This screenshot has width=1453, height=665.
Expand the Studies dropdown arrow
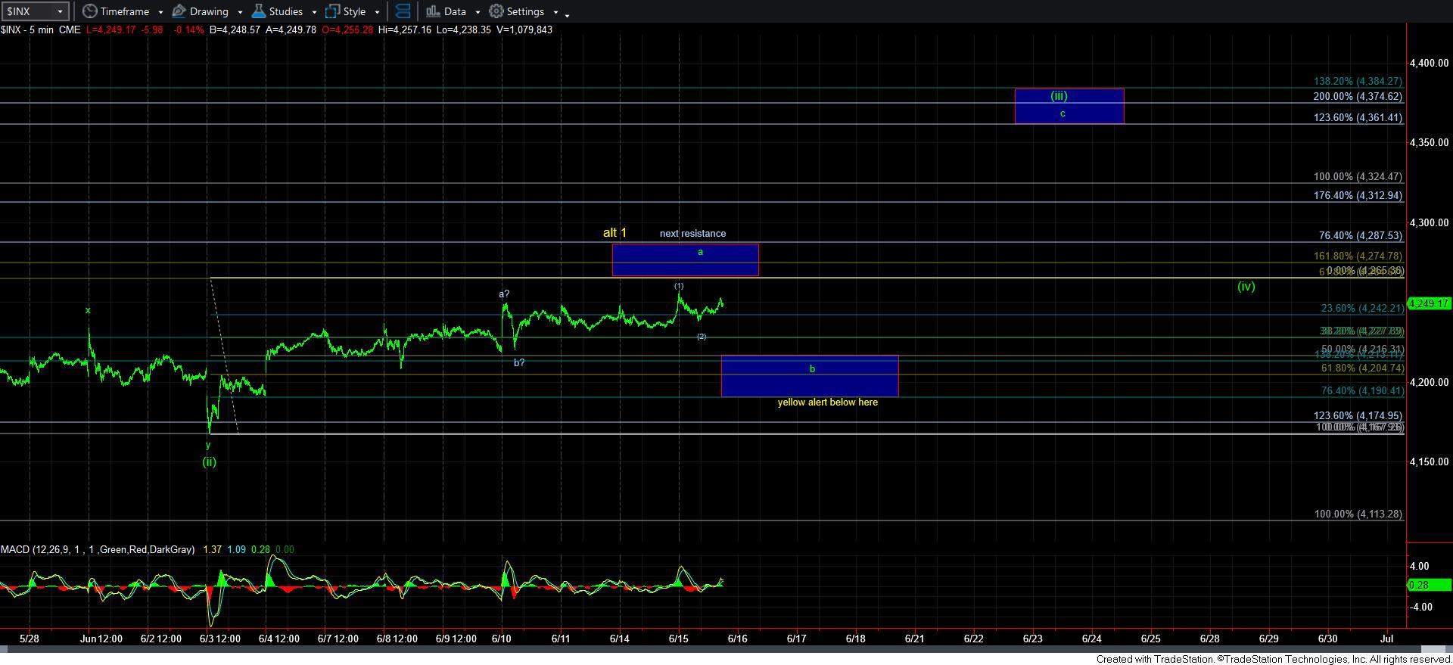[x=313, y=12]
